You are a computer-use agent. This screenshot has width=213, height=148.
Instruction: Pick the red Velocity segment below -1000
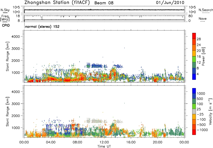pyautogui.click(x=194, y=132)
